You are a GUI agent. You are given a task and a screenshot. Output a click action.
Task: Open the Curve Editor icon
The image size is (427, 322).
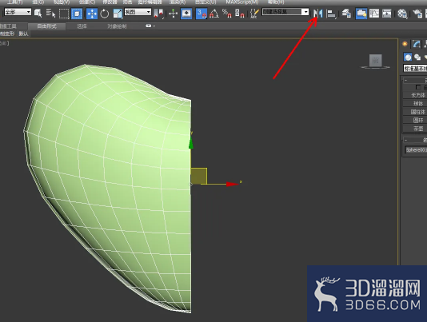click(x=374, y=13)
